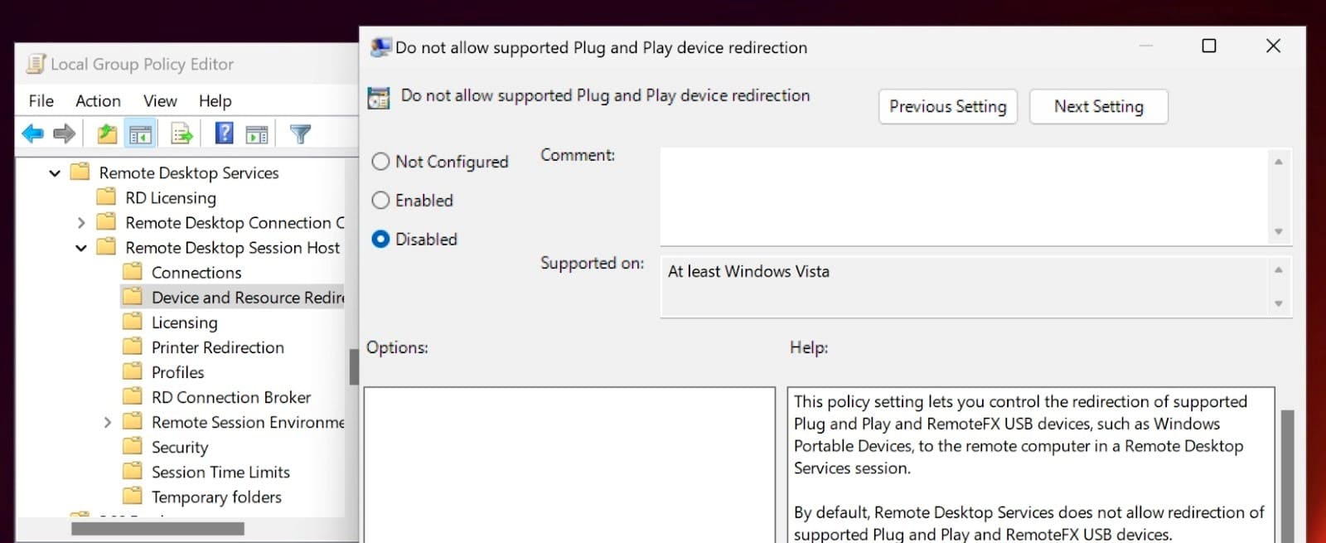
Task: Click the Next Setting button
Action: [x=1098, y=106]
